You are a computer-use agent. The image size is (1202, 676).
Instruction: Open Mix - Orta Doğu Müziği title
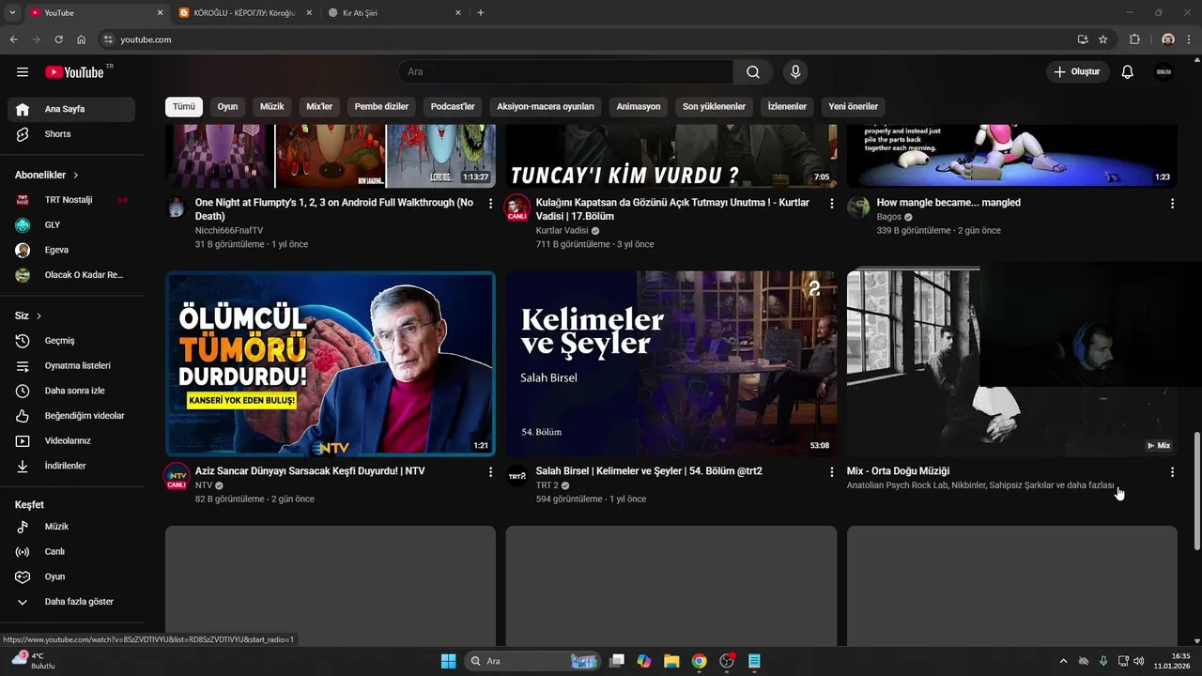coord(898,471)
